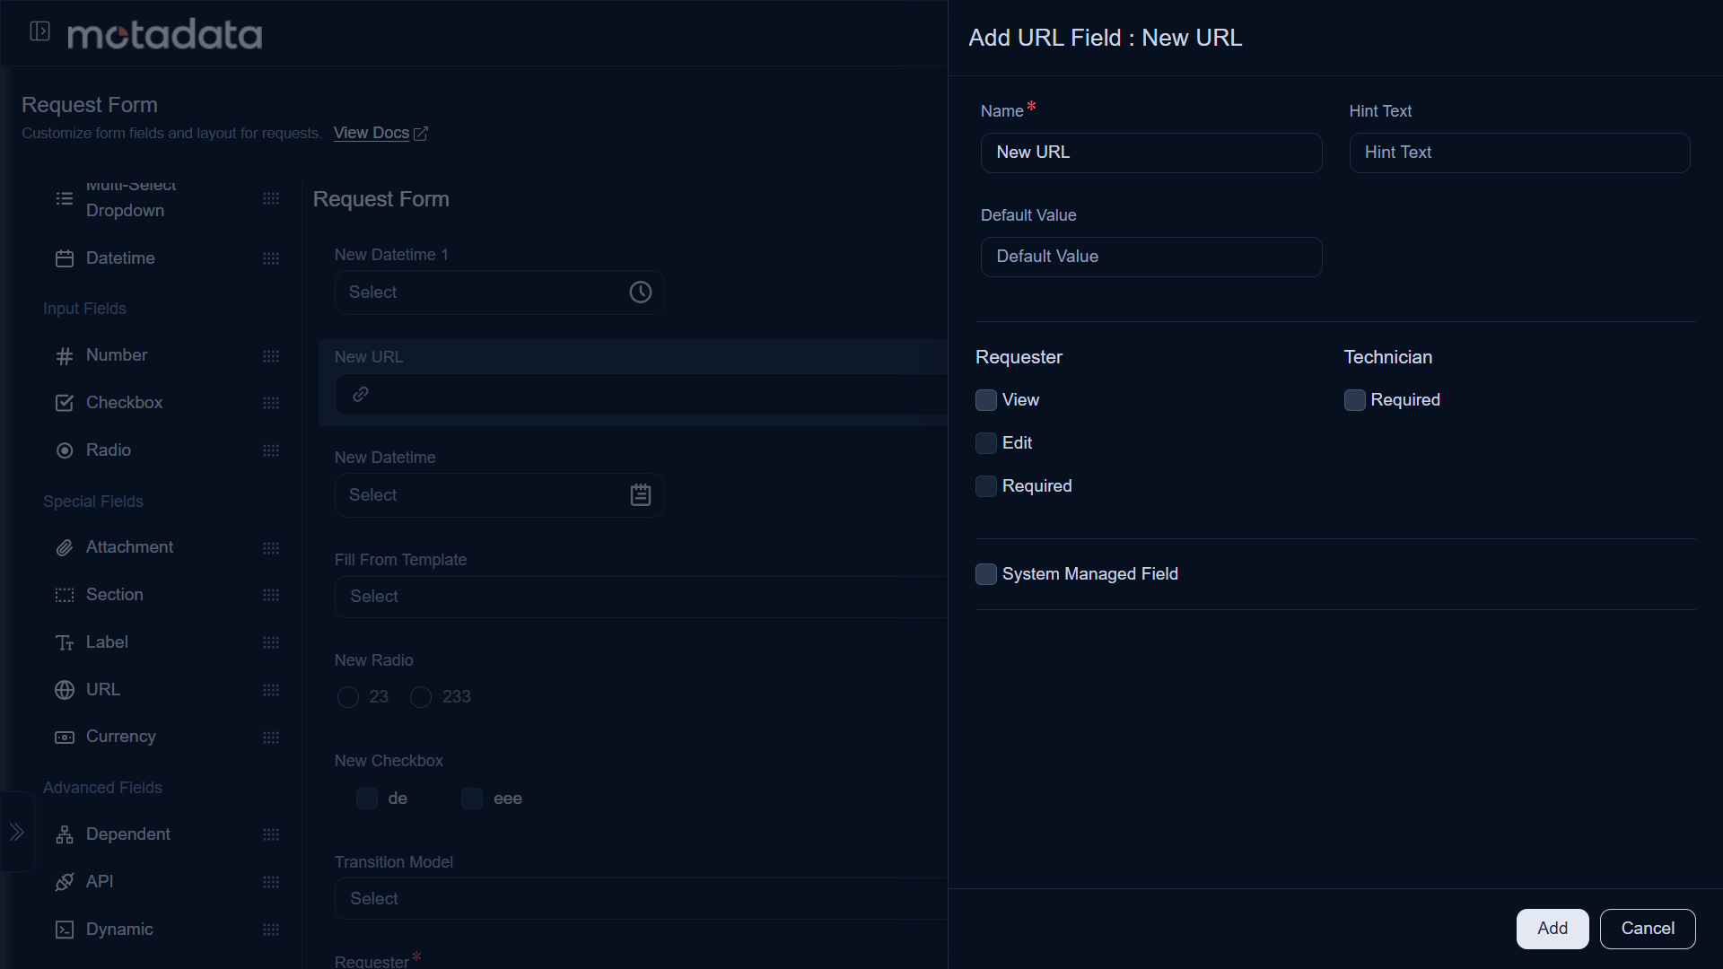
Task: Click the link icon in New URL field
Action: (361, 394)
